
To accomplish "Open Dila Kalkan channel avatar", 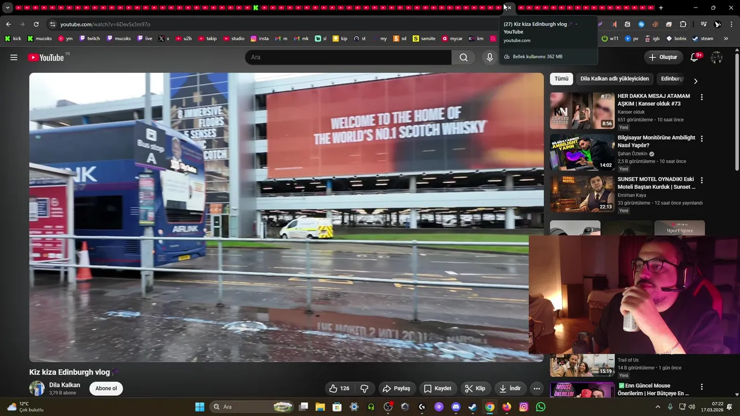I will tap(37, 388).
